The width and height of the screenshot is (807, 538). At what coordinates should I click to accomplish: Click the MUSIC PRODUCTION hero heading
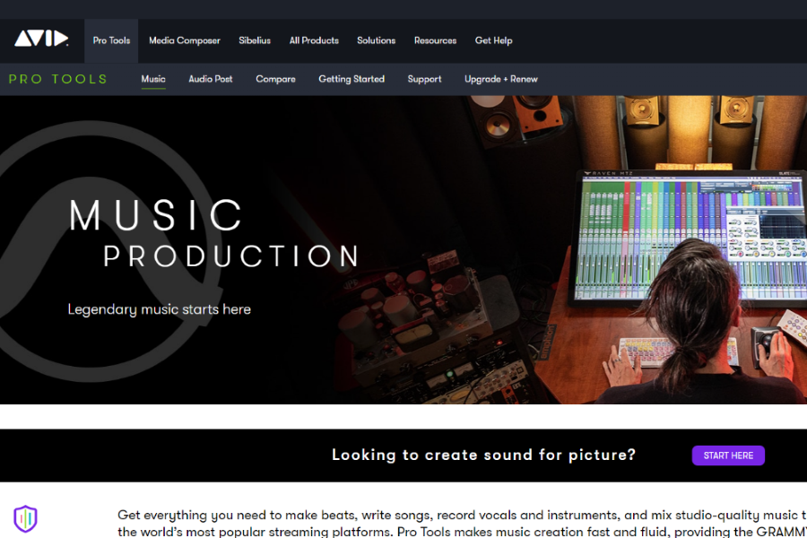click(x=214, y=234)
